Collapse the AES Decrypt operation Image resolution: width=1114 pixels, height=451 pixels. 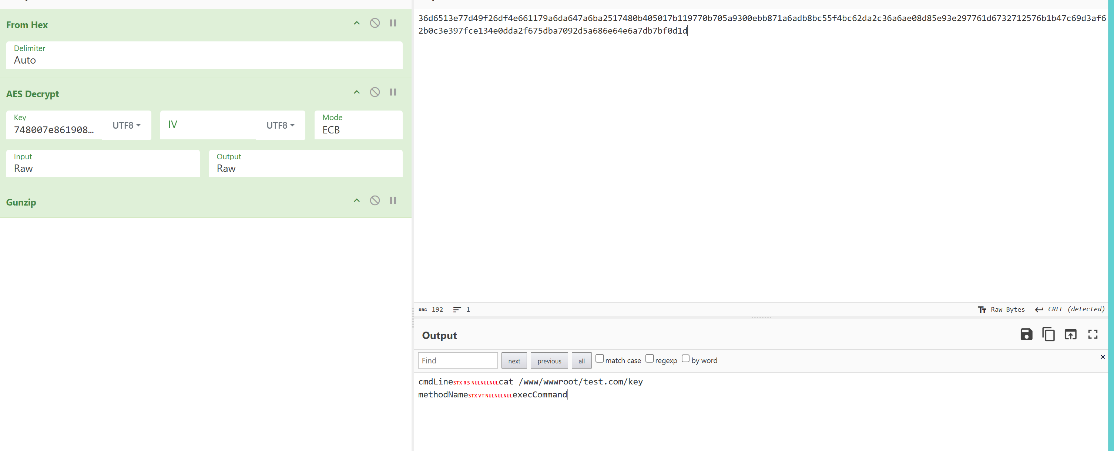(x=356, y=92)
